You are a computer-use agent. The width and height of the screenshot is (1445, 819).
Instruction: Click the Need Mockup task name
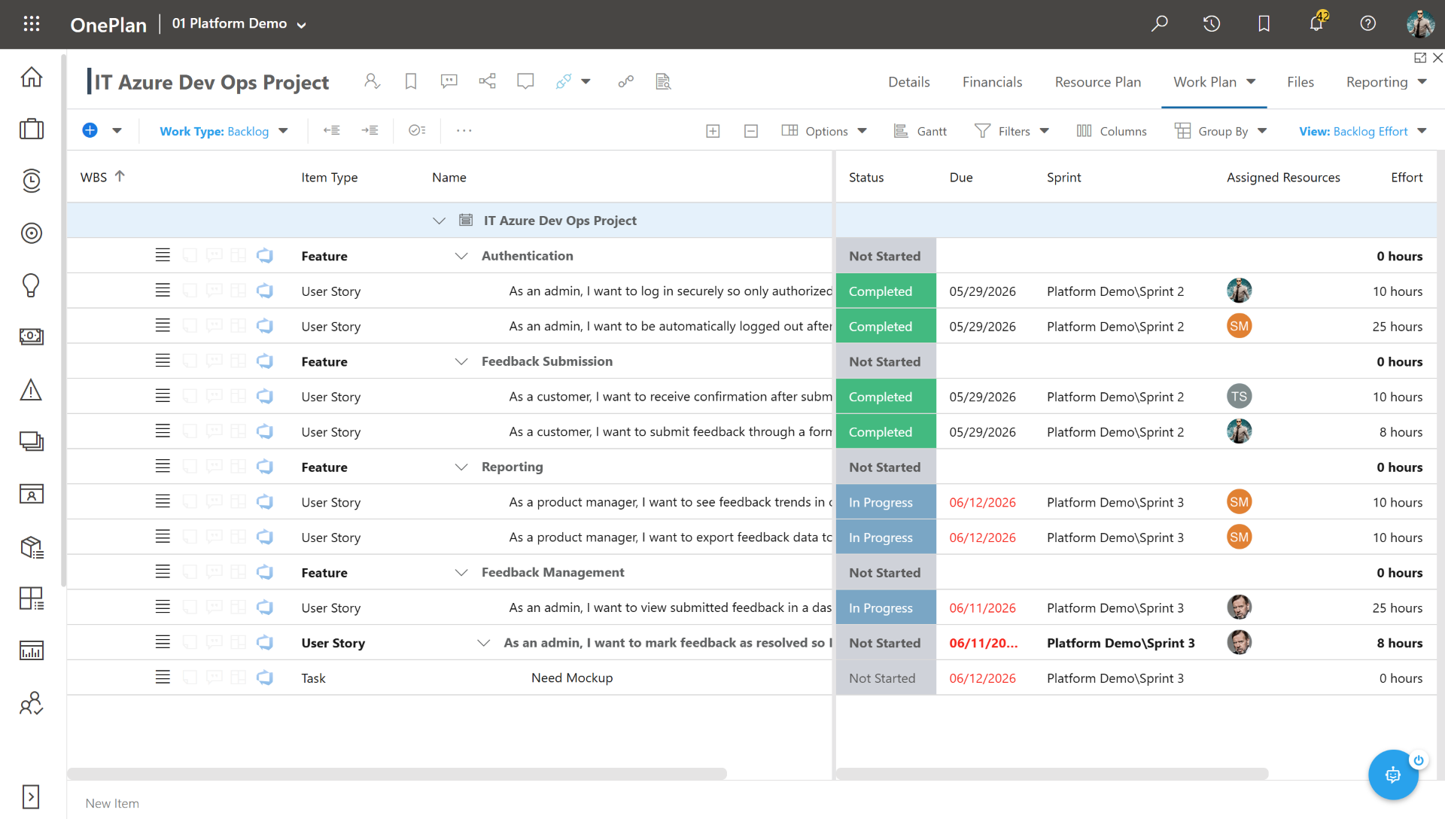point(572,678)
